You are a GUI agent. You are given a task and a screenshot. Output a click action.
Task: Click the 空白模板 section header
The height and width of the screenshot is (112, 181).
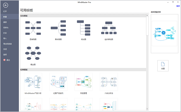(x=83, y=16)
